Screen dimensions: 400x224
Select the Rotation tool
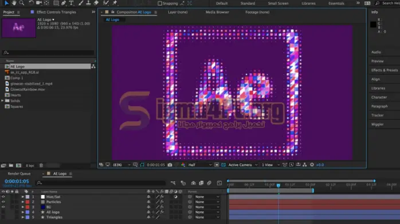pos(31,3)
